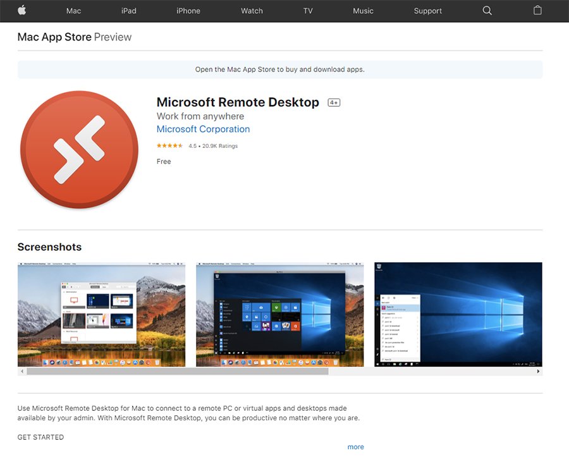Open the Microsoft Corporation developer link
The width and height of the screenshot is (569, 469).
coord(203,129)
